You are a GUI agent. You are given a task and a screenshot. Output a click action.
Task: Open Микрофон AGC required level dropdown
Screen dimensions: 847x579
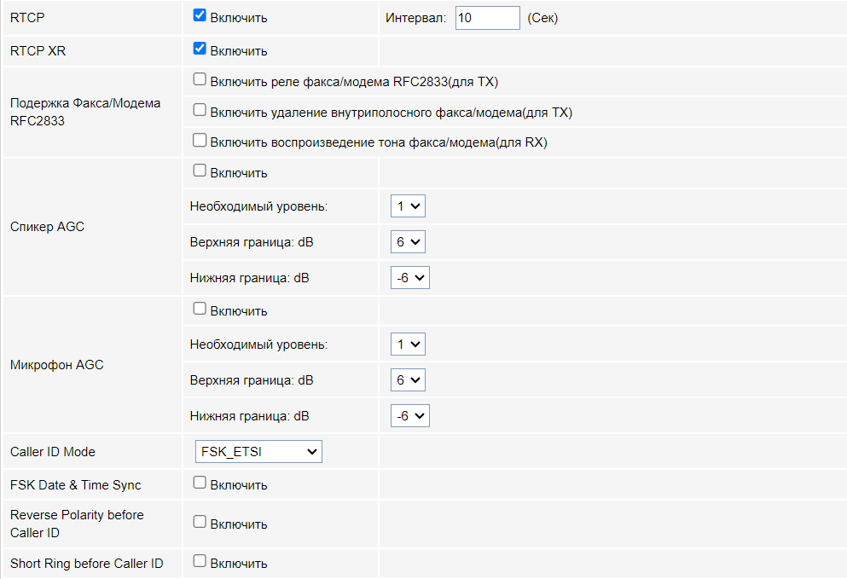pos(408,345)
